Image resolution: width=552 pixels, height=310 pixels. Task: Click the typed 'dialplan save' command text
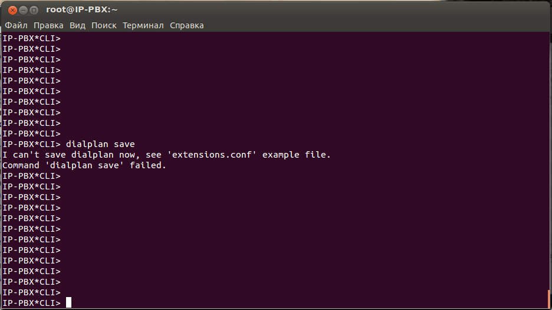pyautogui.click(x=100, y=144)
